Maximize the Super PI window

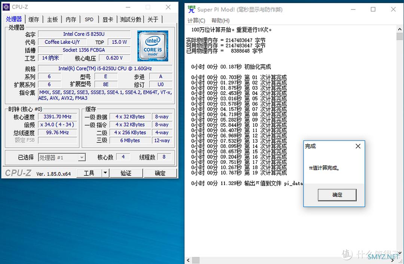click(373, 9)
